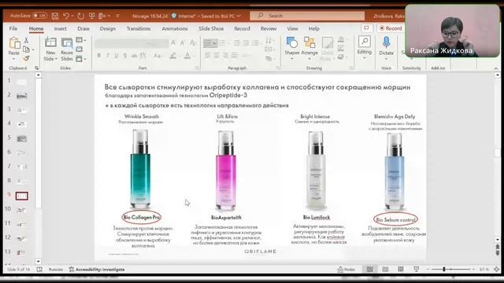Click the Bio Sebum control label
This screenshot has height=283, width=504.
[x=395, y=220]
